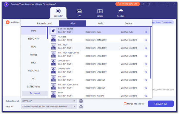The height and width of the screenshot is (114, 179).
Task: Open settings gear for HD 1080P Auto Correct
Action: click(146, 56)
